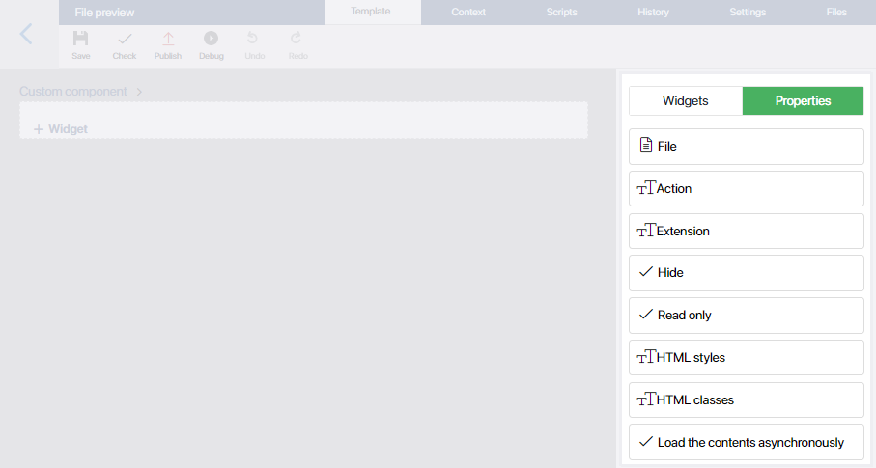Screen dimensions: 876x468
Task: Click the File preview title
Action: [104, 13]
